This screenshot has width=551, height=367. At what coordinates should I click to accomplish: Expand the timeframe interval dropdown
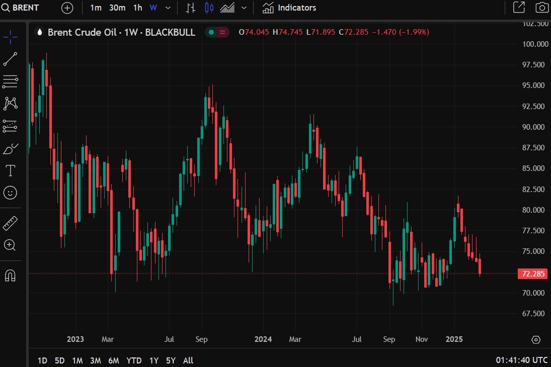coord(168,8)
